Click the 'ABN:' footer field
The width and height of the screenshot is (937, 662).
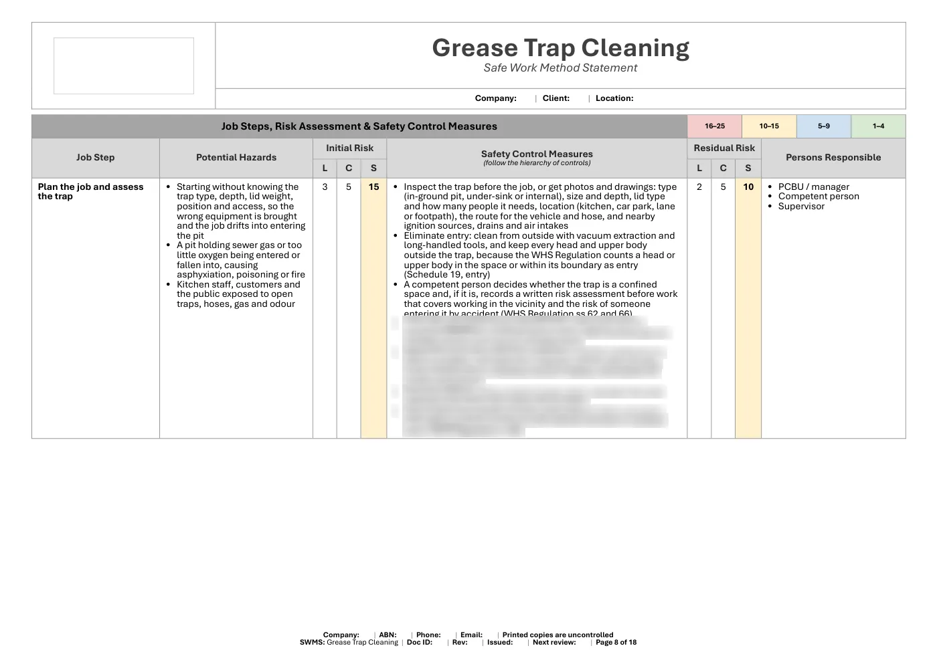[388, 635]
